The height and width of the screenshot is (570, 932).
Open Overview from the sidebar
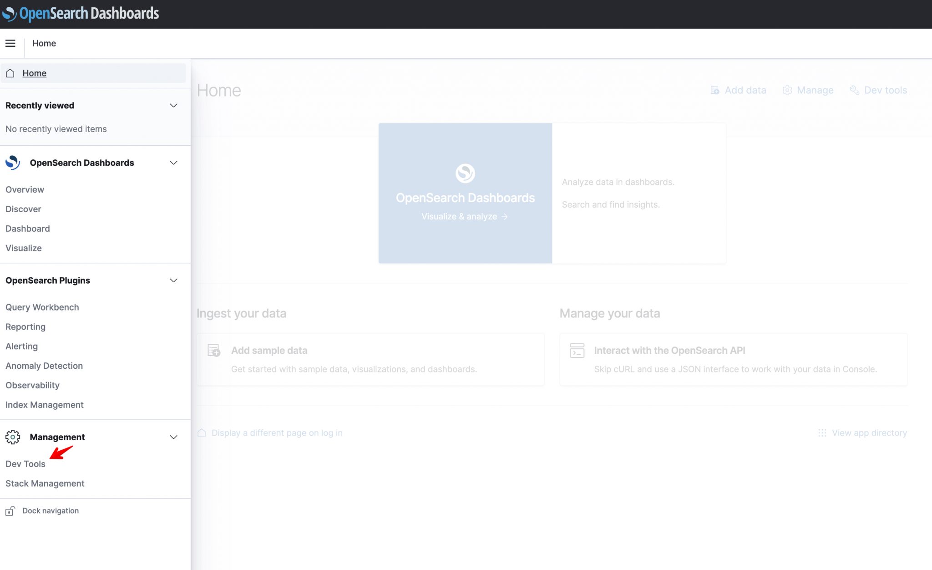point(25,189)
